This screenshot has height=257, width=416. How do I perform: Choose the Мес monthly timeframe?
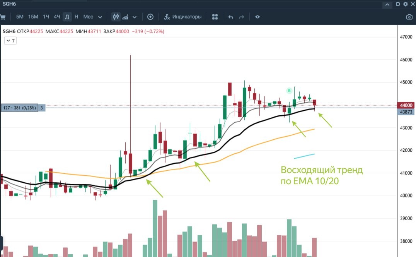click(88, 17)
